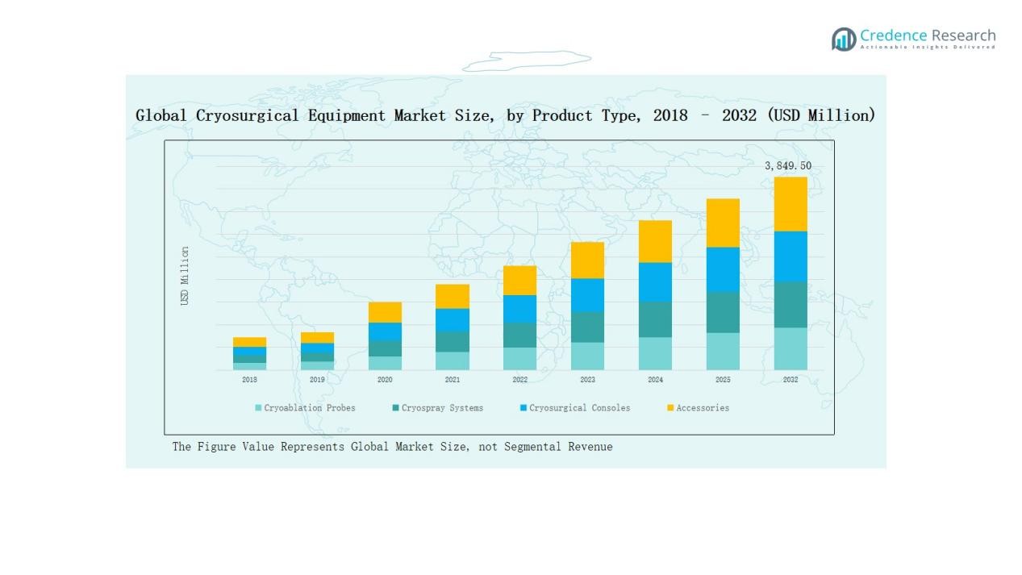Click the chart title heading text
The width and height of the screenshot is (1022, 575).
point(505,115)
